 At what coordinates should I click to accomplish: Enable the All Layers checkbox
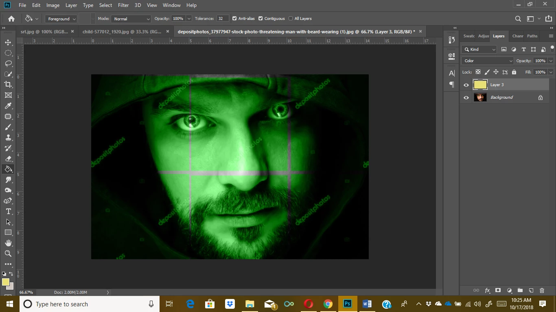pos(291,19)
